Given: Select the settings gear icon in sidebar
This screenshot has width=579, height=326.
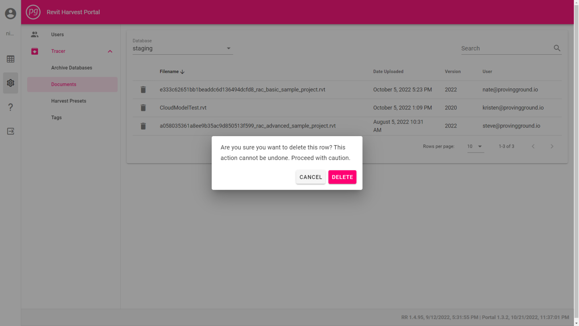Looking at the screenshot, I should (10, 83).
